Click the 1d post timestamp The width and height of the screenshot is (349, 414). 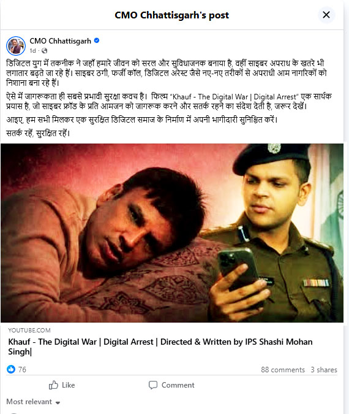(x=32, y=51)
